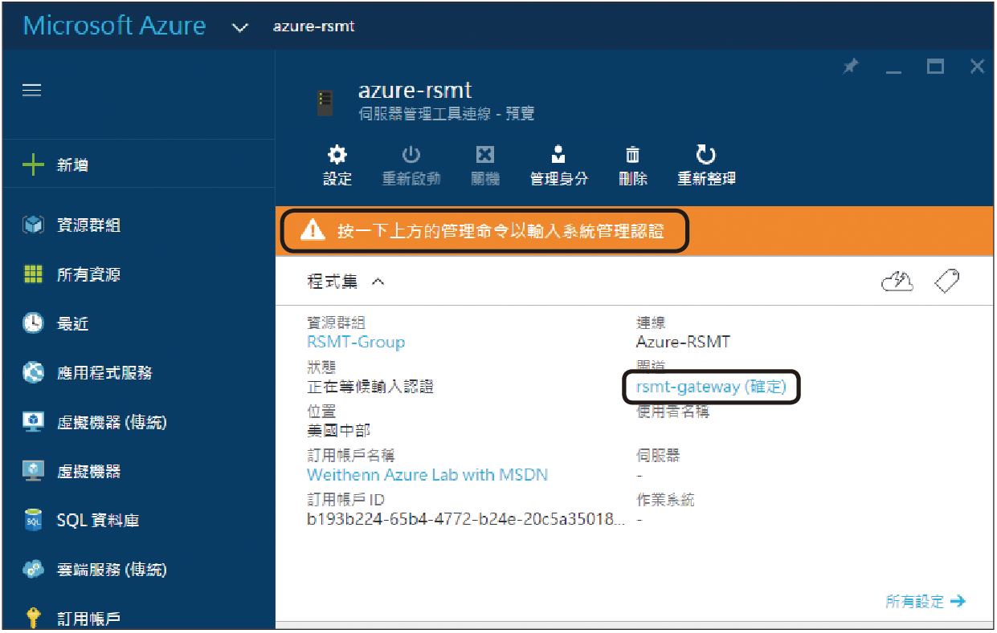
Task: Maximize the azure-rsmt blade
Action: pyautogui.click(x=935, y=67)
